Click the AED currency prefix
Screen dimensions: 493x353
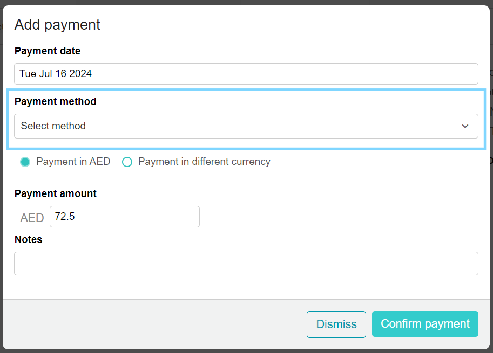click(x=32, y=218)
